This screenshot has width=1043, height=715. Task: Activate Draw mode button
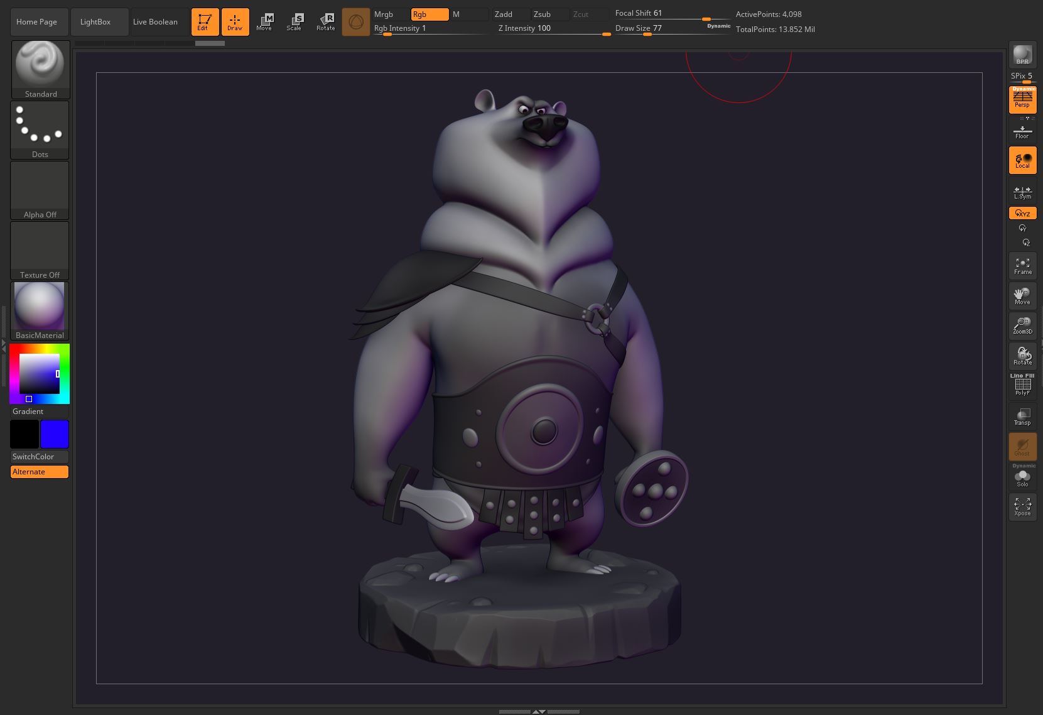click(x=235, y=22)
